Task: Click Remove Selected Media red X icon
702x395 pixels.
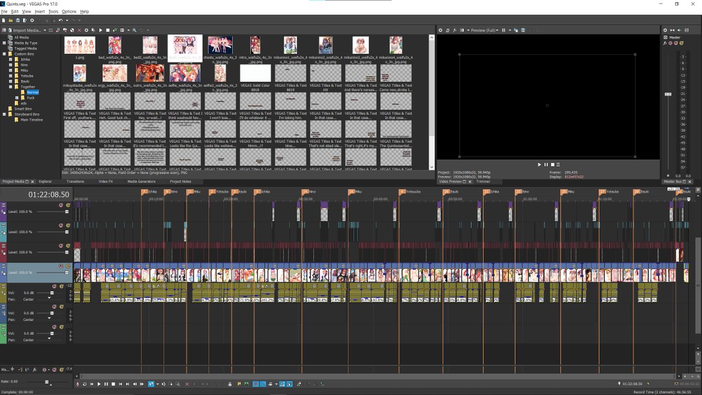Action: tap(79, 30)
